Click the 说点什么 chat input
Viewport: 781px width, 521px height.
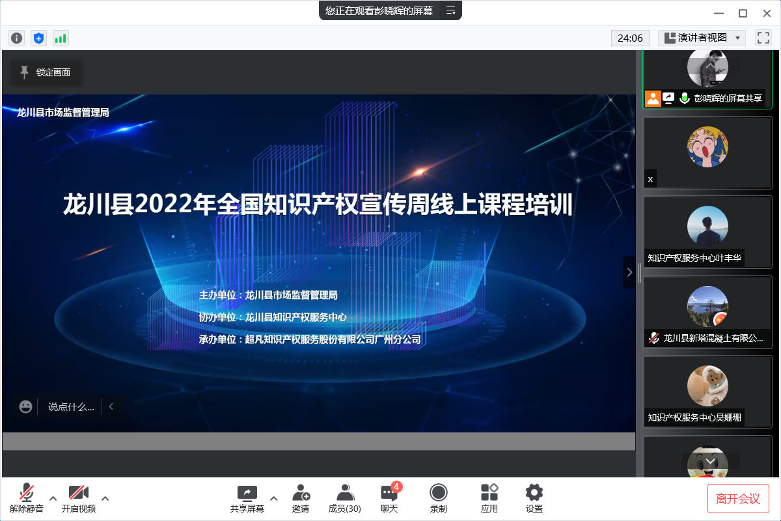(71, 406)
